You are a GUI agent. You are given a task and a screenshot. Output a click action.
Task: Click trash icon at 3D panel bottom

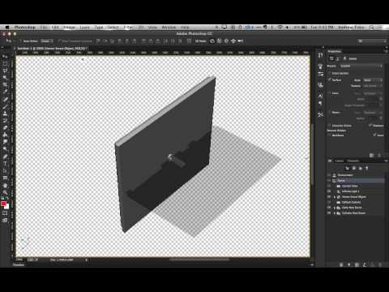point(380,264)
